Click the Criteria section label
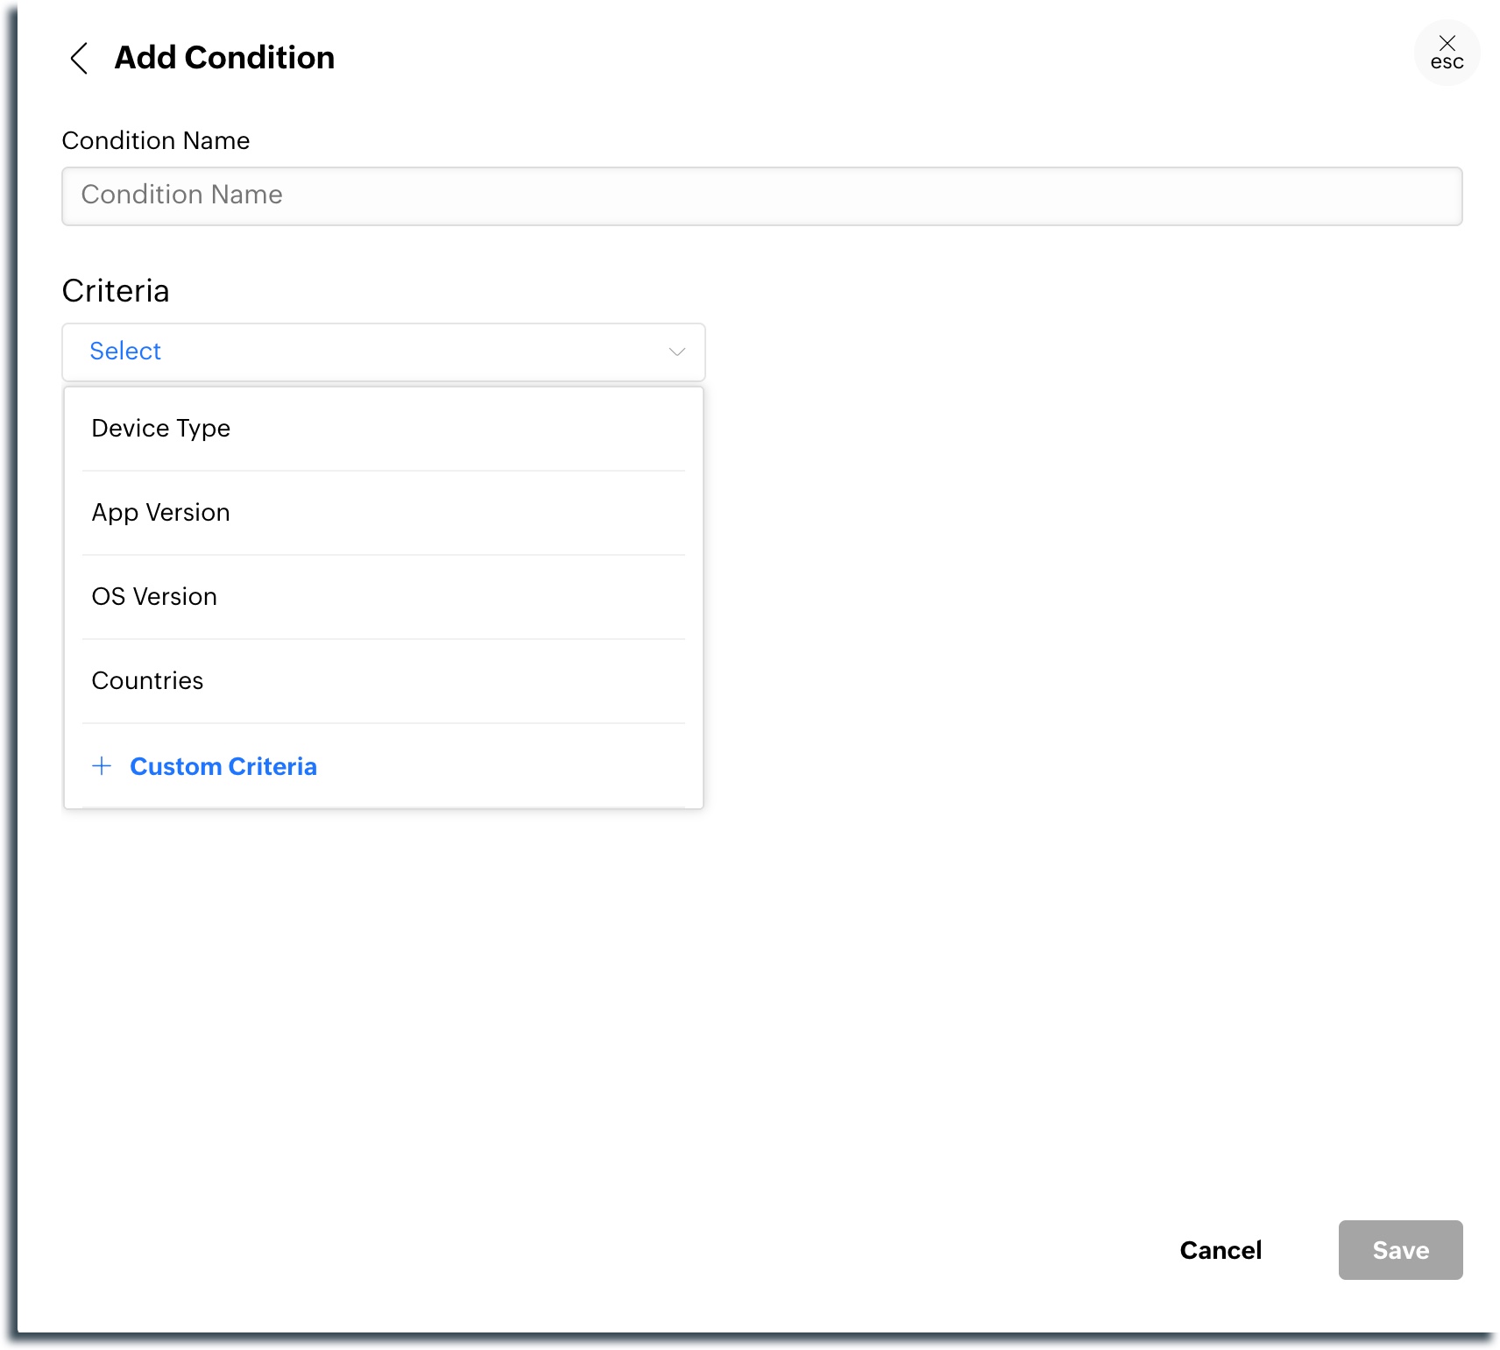This screenshot has width=1500, height=1350. click(116, 291)
